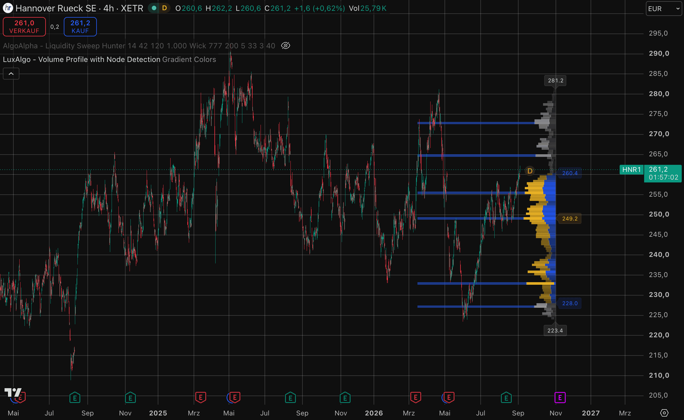The image size is (684, 420).
Task: Open the March 2025 red earnings marker
Action: coord(201,398)
